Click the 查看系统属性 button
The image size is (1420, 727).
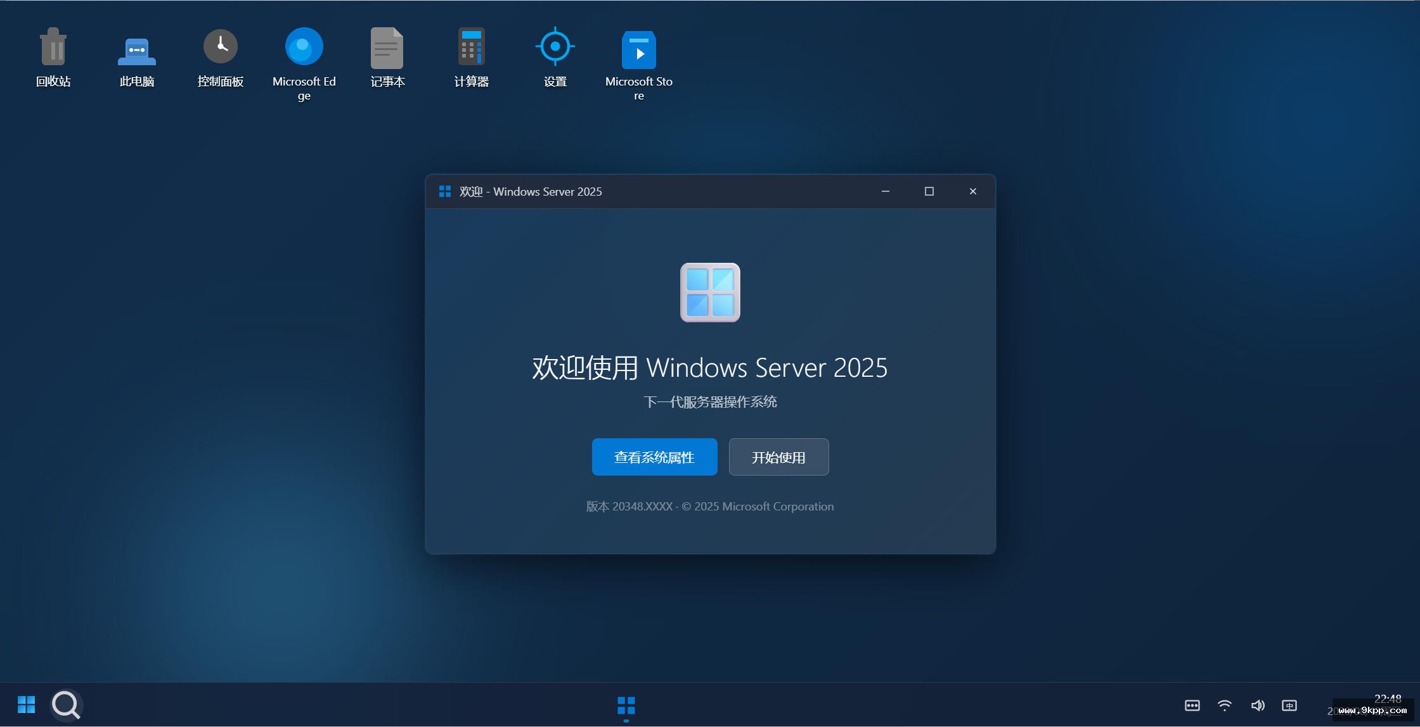click(x=655, y=457)
